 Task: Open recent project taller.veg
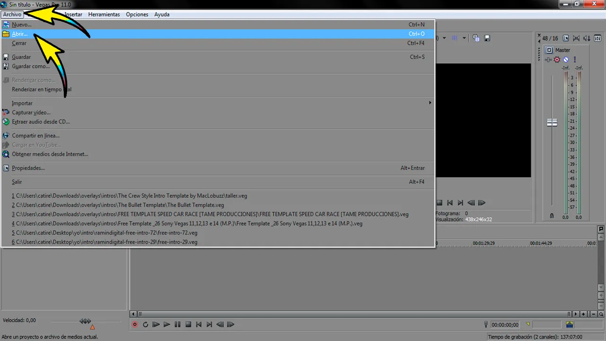coord(218,196)
